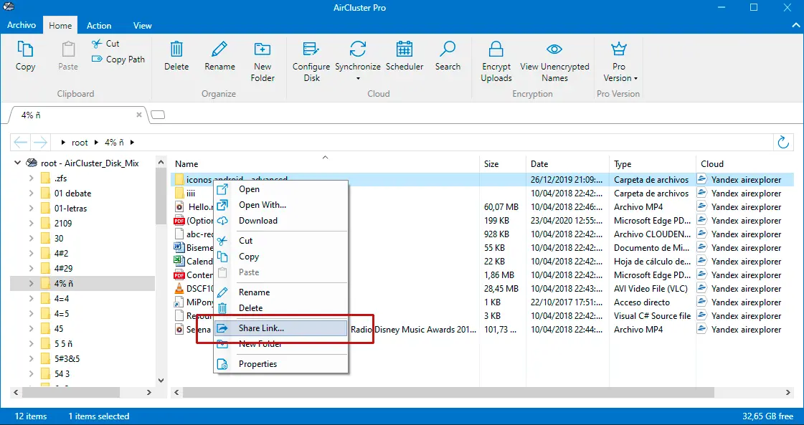Viewport: 804px width, 425px height.
Task: Expand the 2109 folder node
Action: (x=32, y=224)
